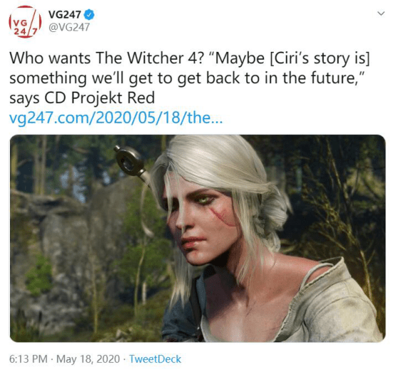
Task: Click Ciri's face in the tweet image
Action: coord(201,221)
